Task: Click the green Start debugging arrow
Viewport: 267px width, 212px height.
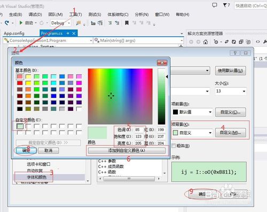Action: point(21,23)
